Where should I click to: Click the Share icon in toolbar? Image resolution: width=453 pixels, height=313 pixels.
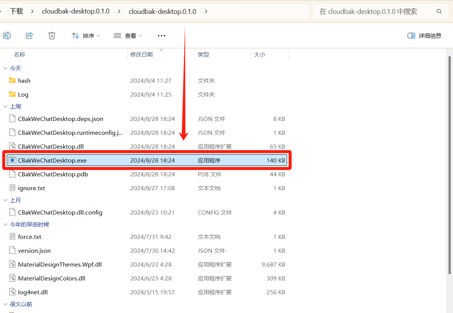coord(29,36)
